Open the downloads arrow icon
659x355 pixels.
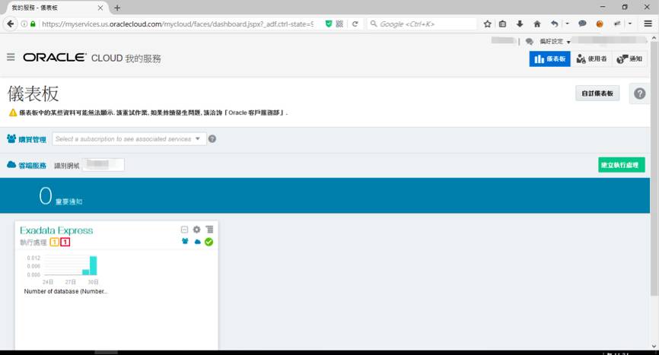pos(520,24)
